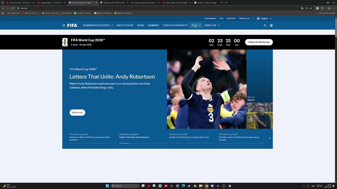
Task: Click the Follow the World Cup button
Action: (x=259, y=42)
